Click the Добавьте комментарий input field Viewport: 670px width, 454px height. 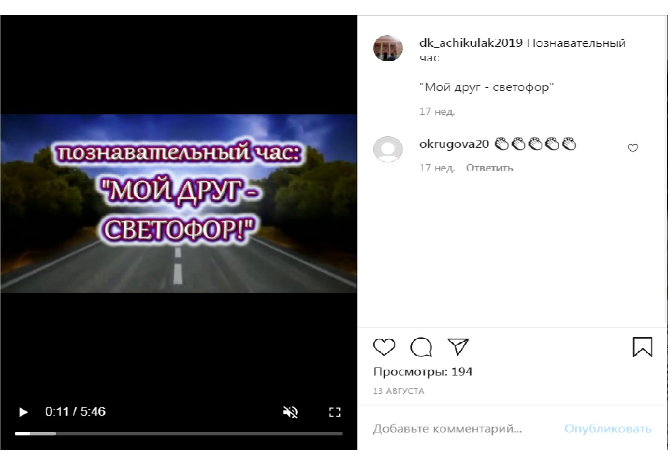pos(465,429)
